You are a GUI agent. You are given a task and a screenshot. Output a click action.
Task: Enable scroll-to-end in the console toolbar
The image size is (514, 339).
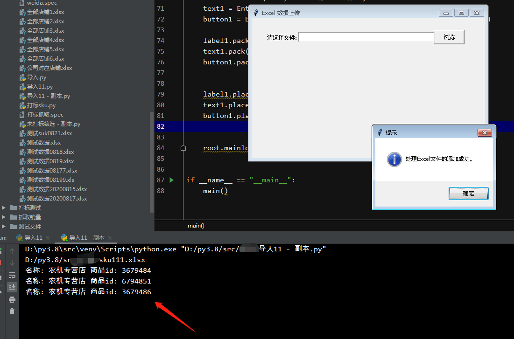12,287
